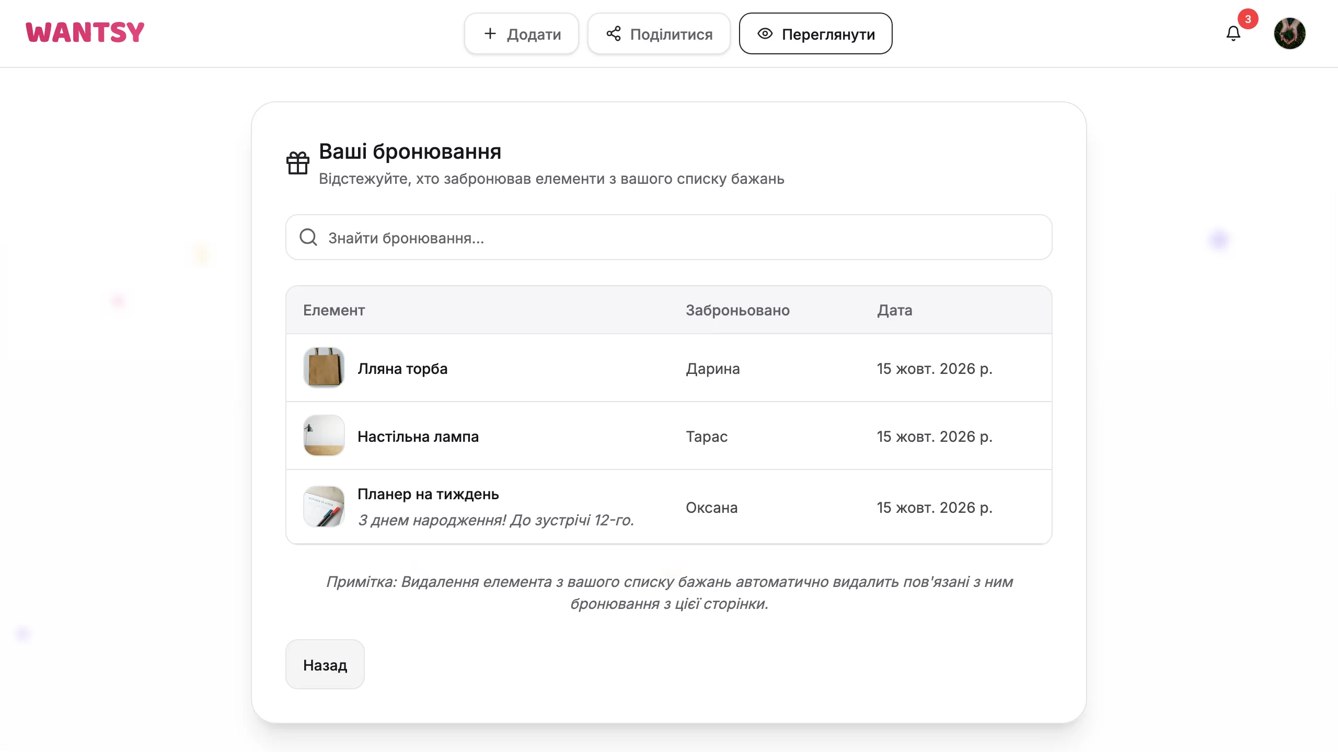1338x752 pixels.
Task: Click the share icon in Поділитися
Action: (614, 33)
